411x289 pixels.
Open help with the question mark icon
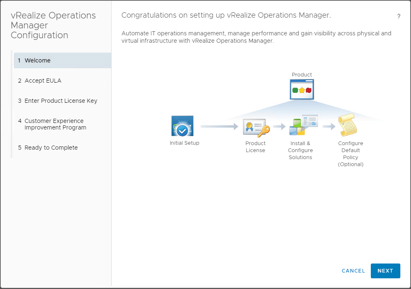[399, 16]
